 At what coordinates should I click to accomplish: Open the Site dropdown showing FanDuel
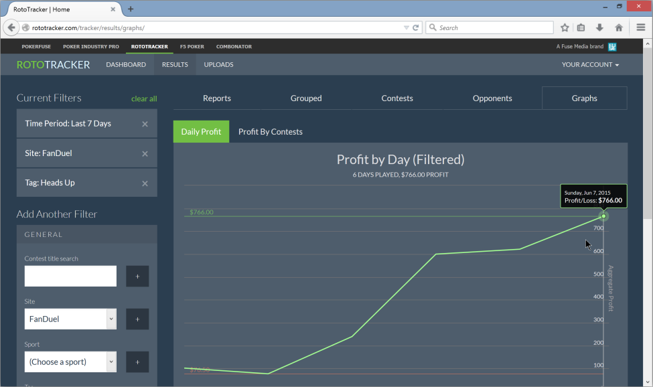(70, 319)
